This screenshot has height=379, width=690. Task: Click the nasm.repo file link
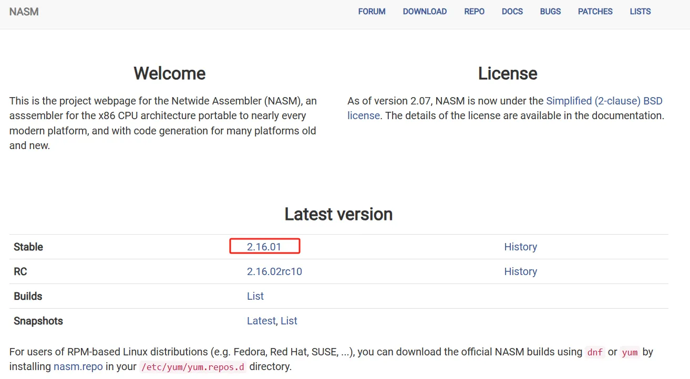pos(78,366)
